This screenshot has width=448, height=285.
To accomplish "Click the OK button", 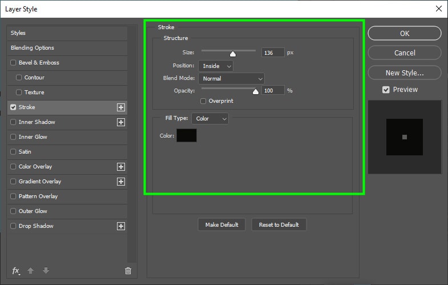I will click(x=405, y=34).
